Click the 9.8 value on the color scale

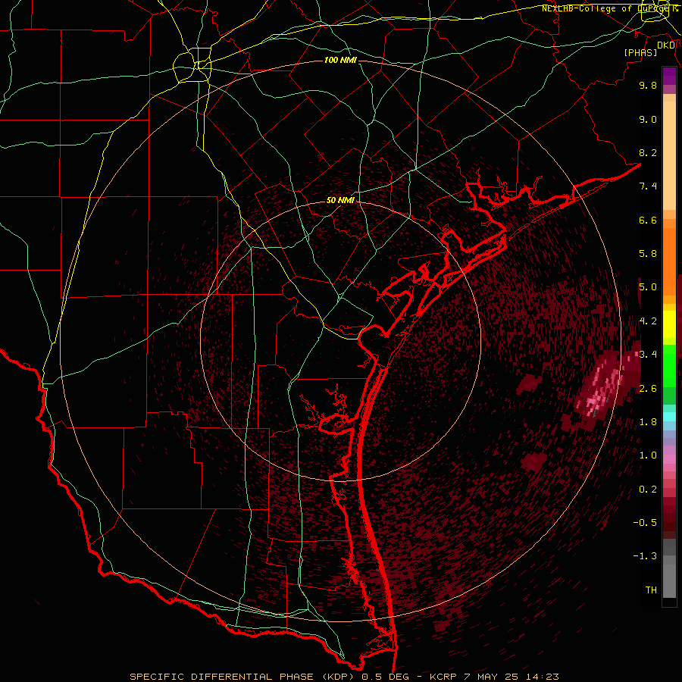(x=648, y=86)
